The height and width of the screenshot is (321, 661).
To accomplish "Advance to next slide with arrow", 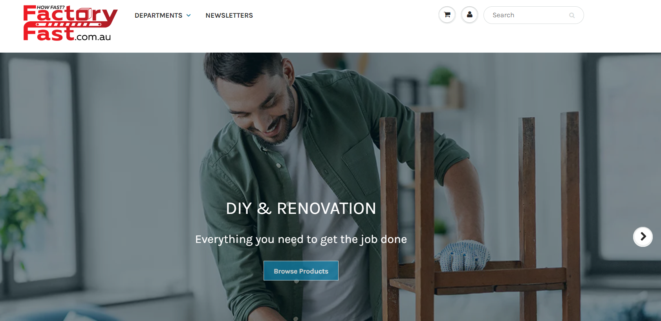I will (x=643, y=237).
